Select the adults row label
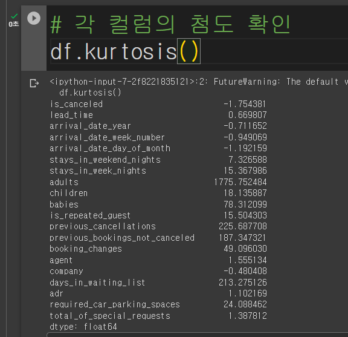Screen dimensions: 348x337 (x=64, y=182)
